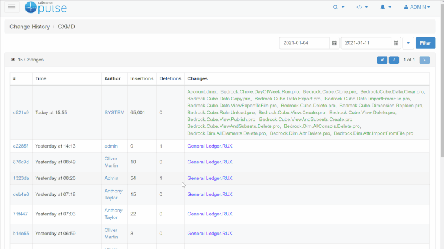The image size is (444, 249).
Task: Open the hamburger navigation menu
Action: [x=12, y=7]
